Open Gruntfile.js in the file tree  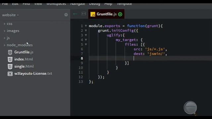click(x=24, y=52)
